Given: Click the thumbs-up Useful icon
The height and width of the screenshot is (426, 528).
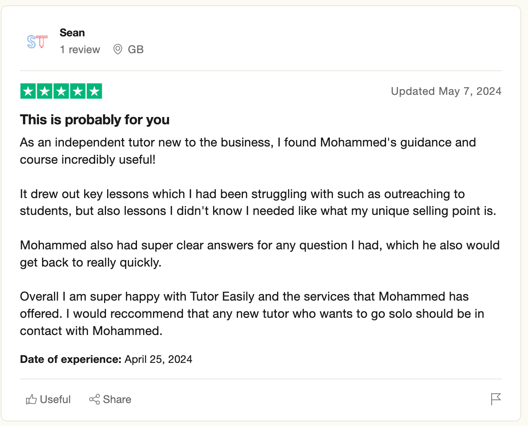Looking at the screenshot, I should pos(31,400).
